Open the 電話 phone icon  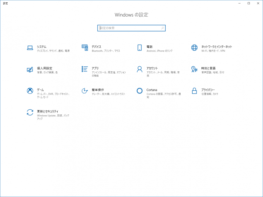click(140, 48)
